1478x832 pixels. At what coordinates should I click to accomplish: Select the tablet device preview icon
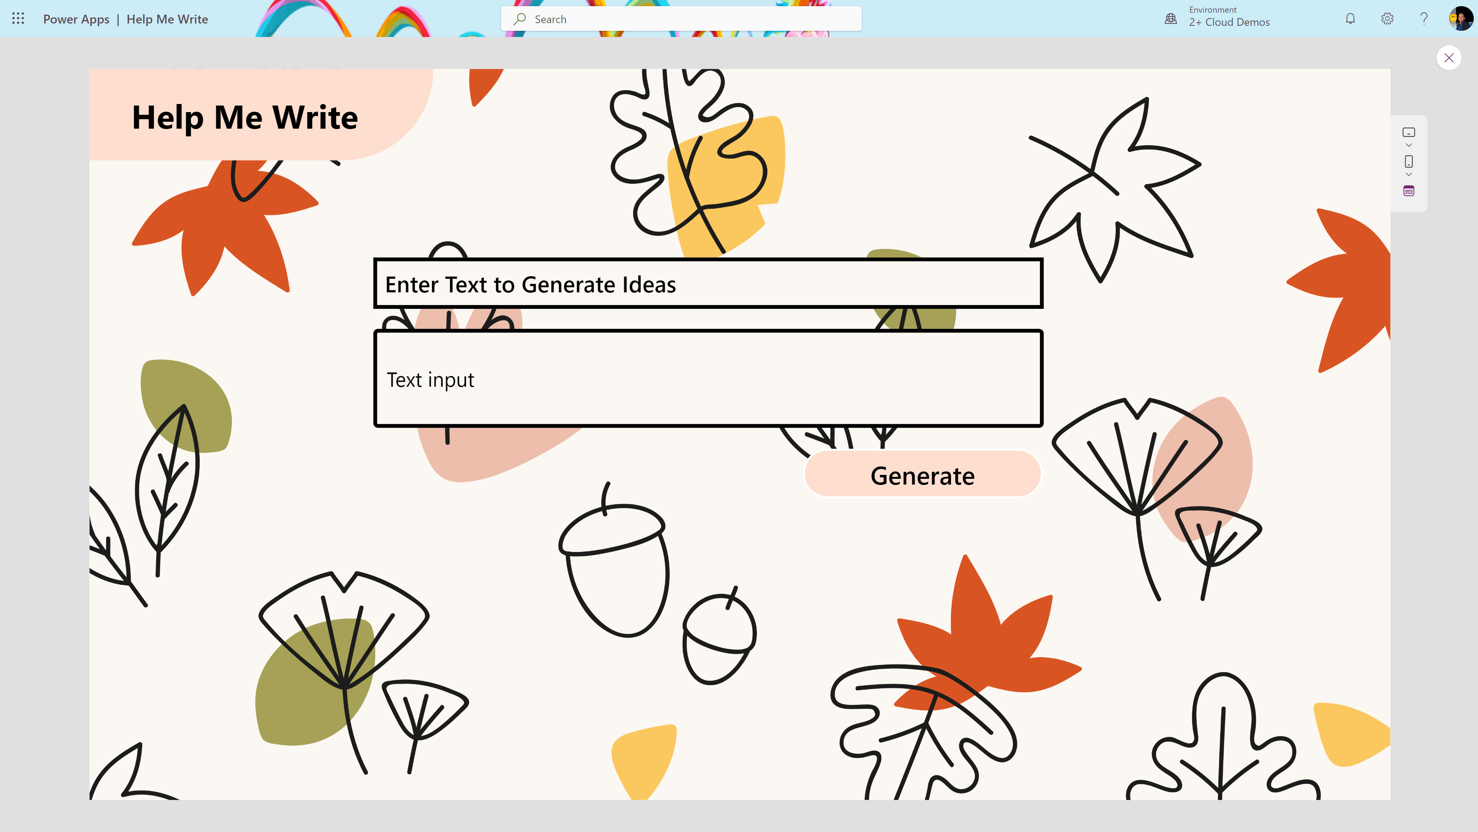tap(1409, 133)
